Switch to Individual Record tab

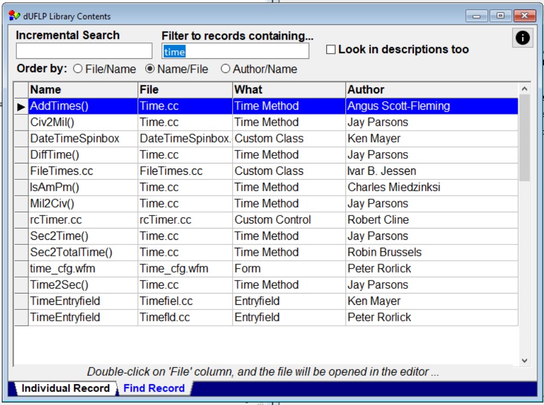tap(65, 388)
